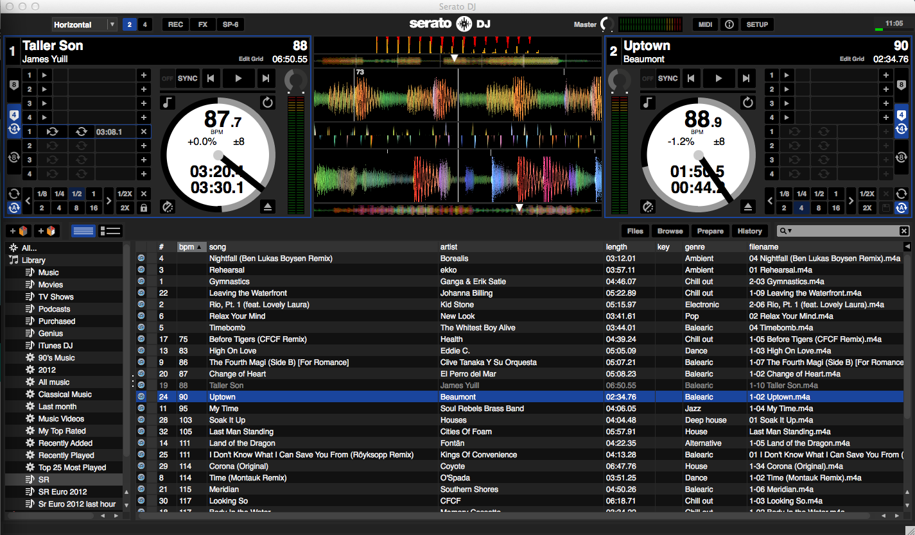
Task: Reloop saved loop 1 on deck 1
Action: click(81, 132)
